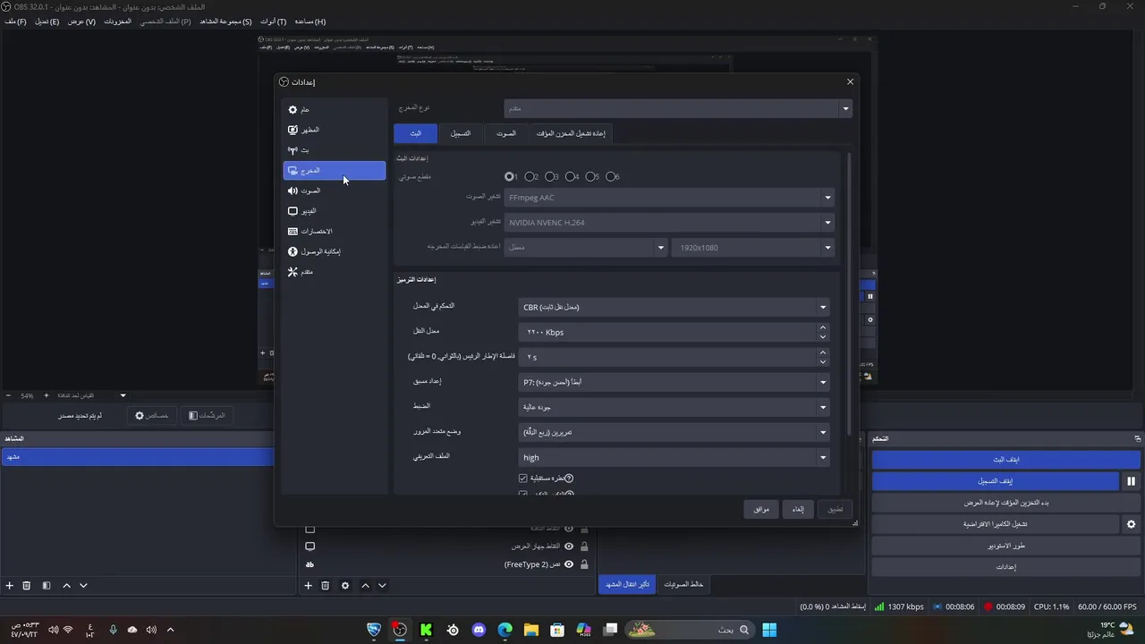This screenshot has height=644, width=1145.
Task: Select audio track 6 radio button
Action: point(613,177)
